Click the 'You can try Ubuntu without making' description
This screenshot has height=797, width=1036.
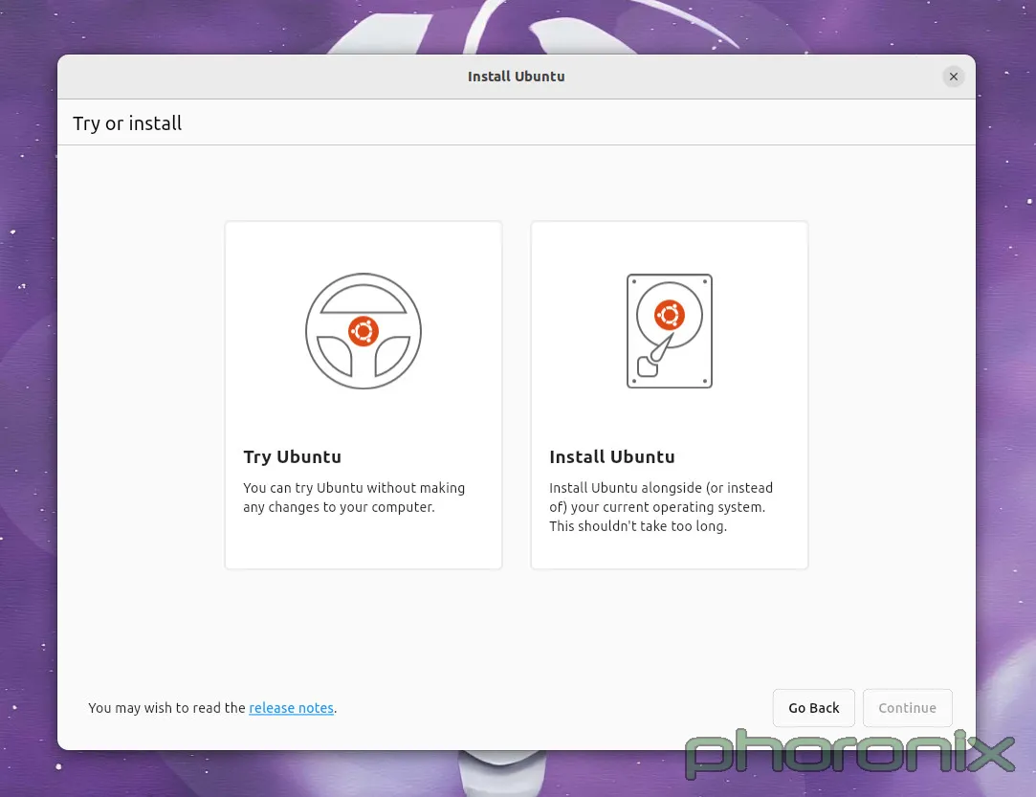[x=354, y=488]
